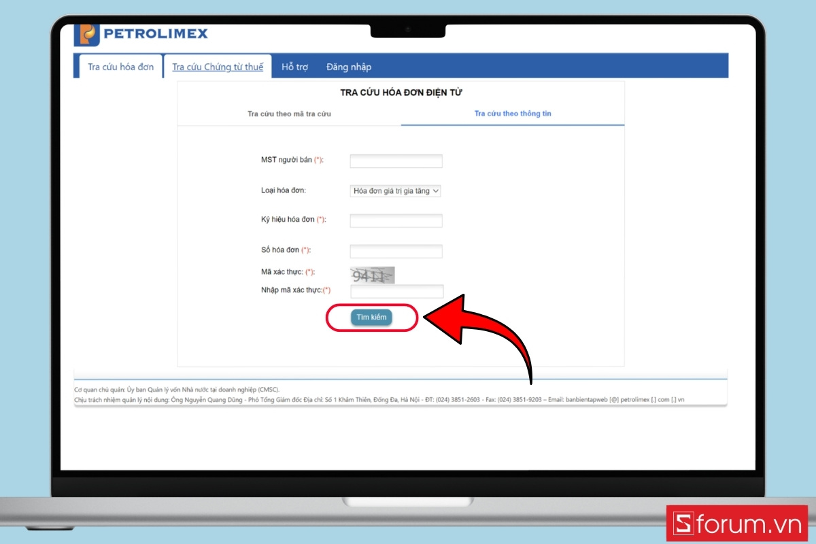The width and height of the screenshot is (816, 544).
Task: Click the Số hóa đơn input
Action: [396, 251]
